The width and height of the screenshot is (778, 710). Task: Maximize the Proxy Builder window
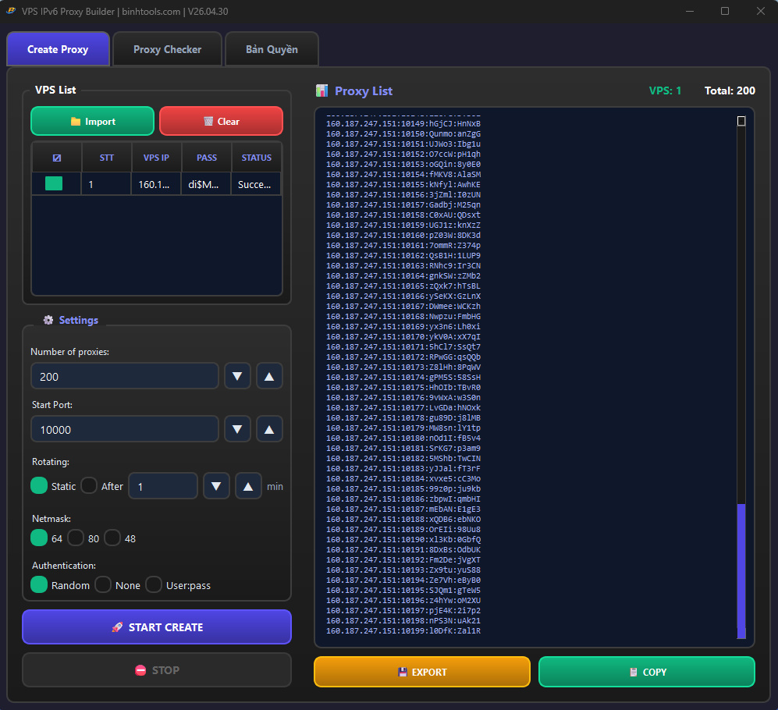(x=725, y=11)
